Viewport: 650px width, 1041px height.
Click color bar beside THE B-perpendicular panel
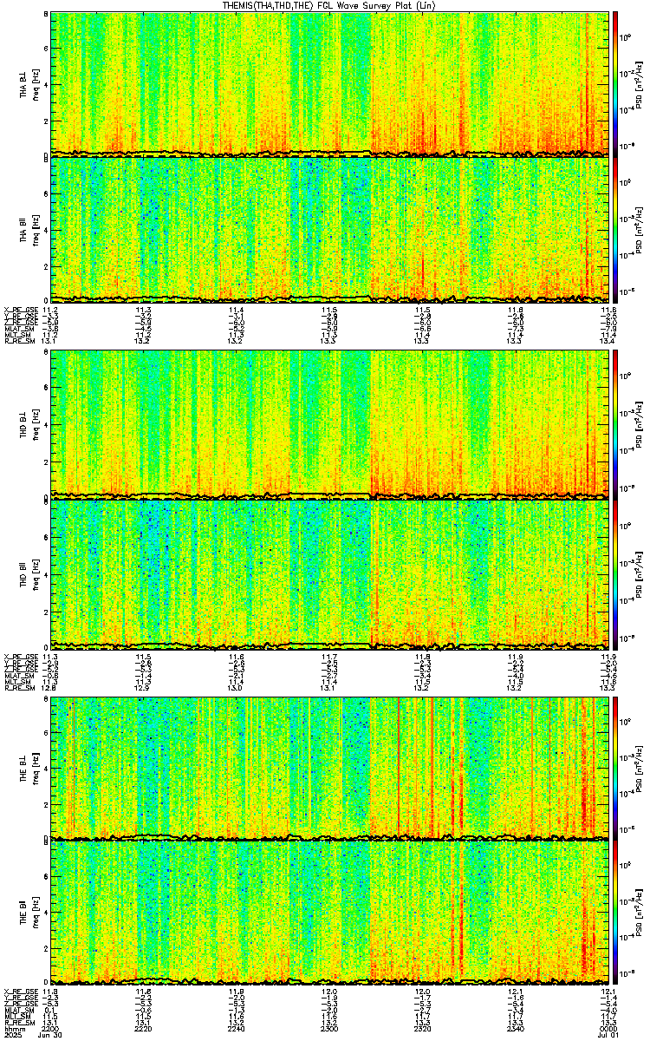(616, 768)
